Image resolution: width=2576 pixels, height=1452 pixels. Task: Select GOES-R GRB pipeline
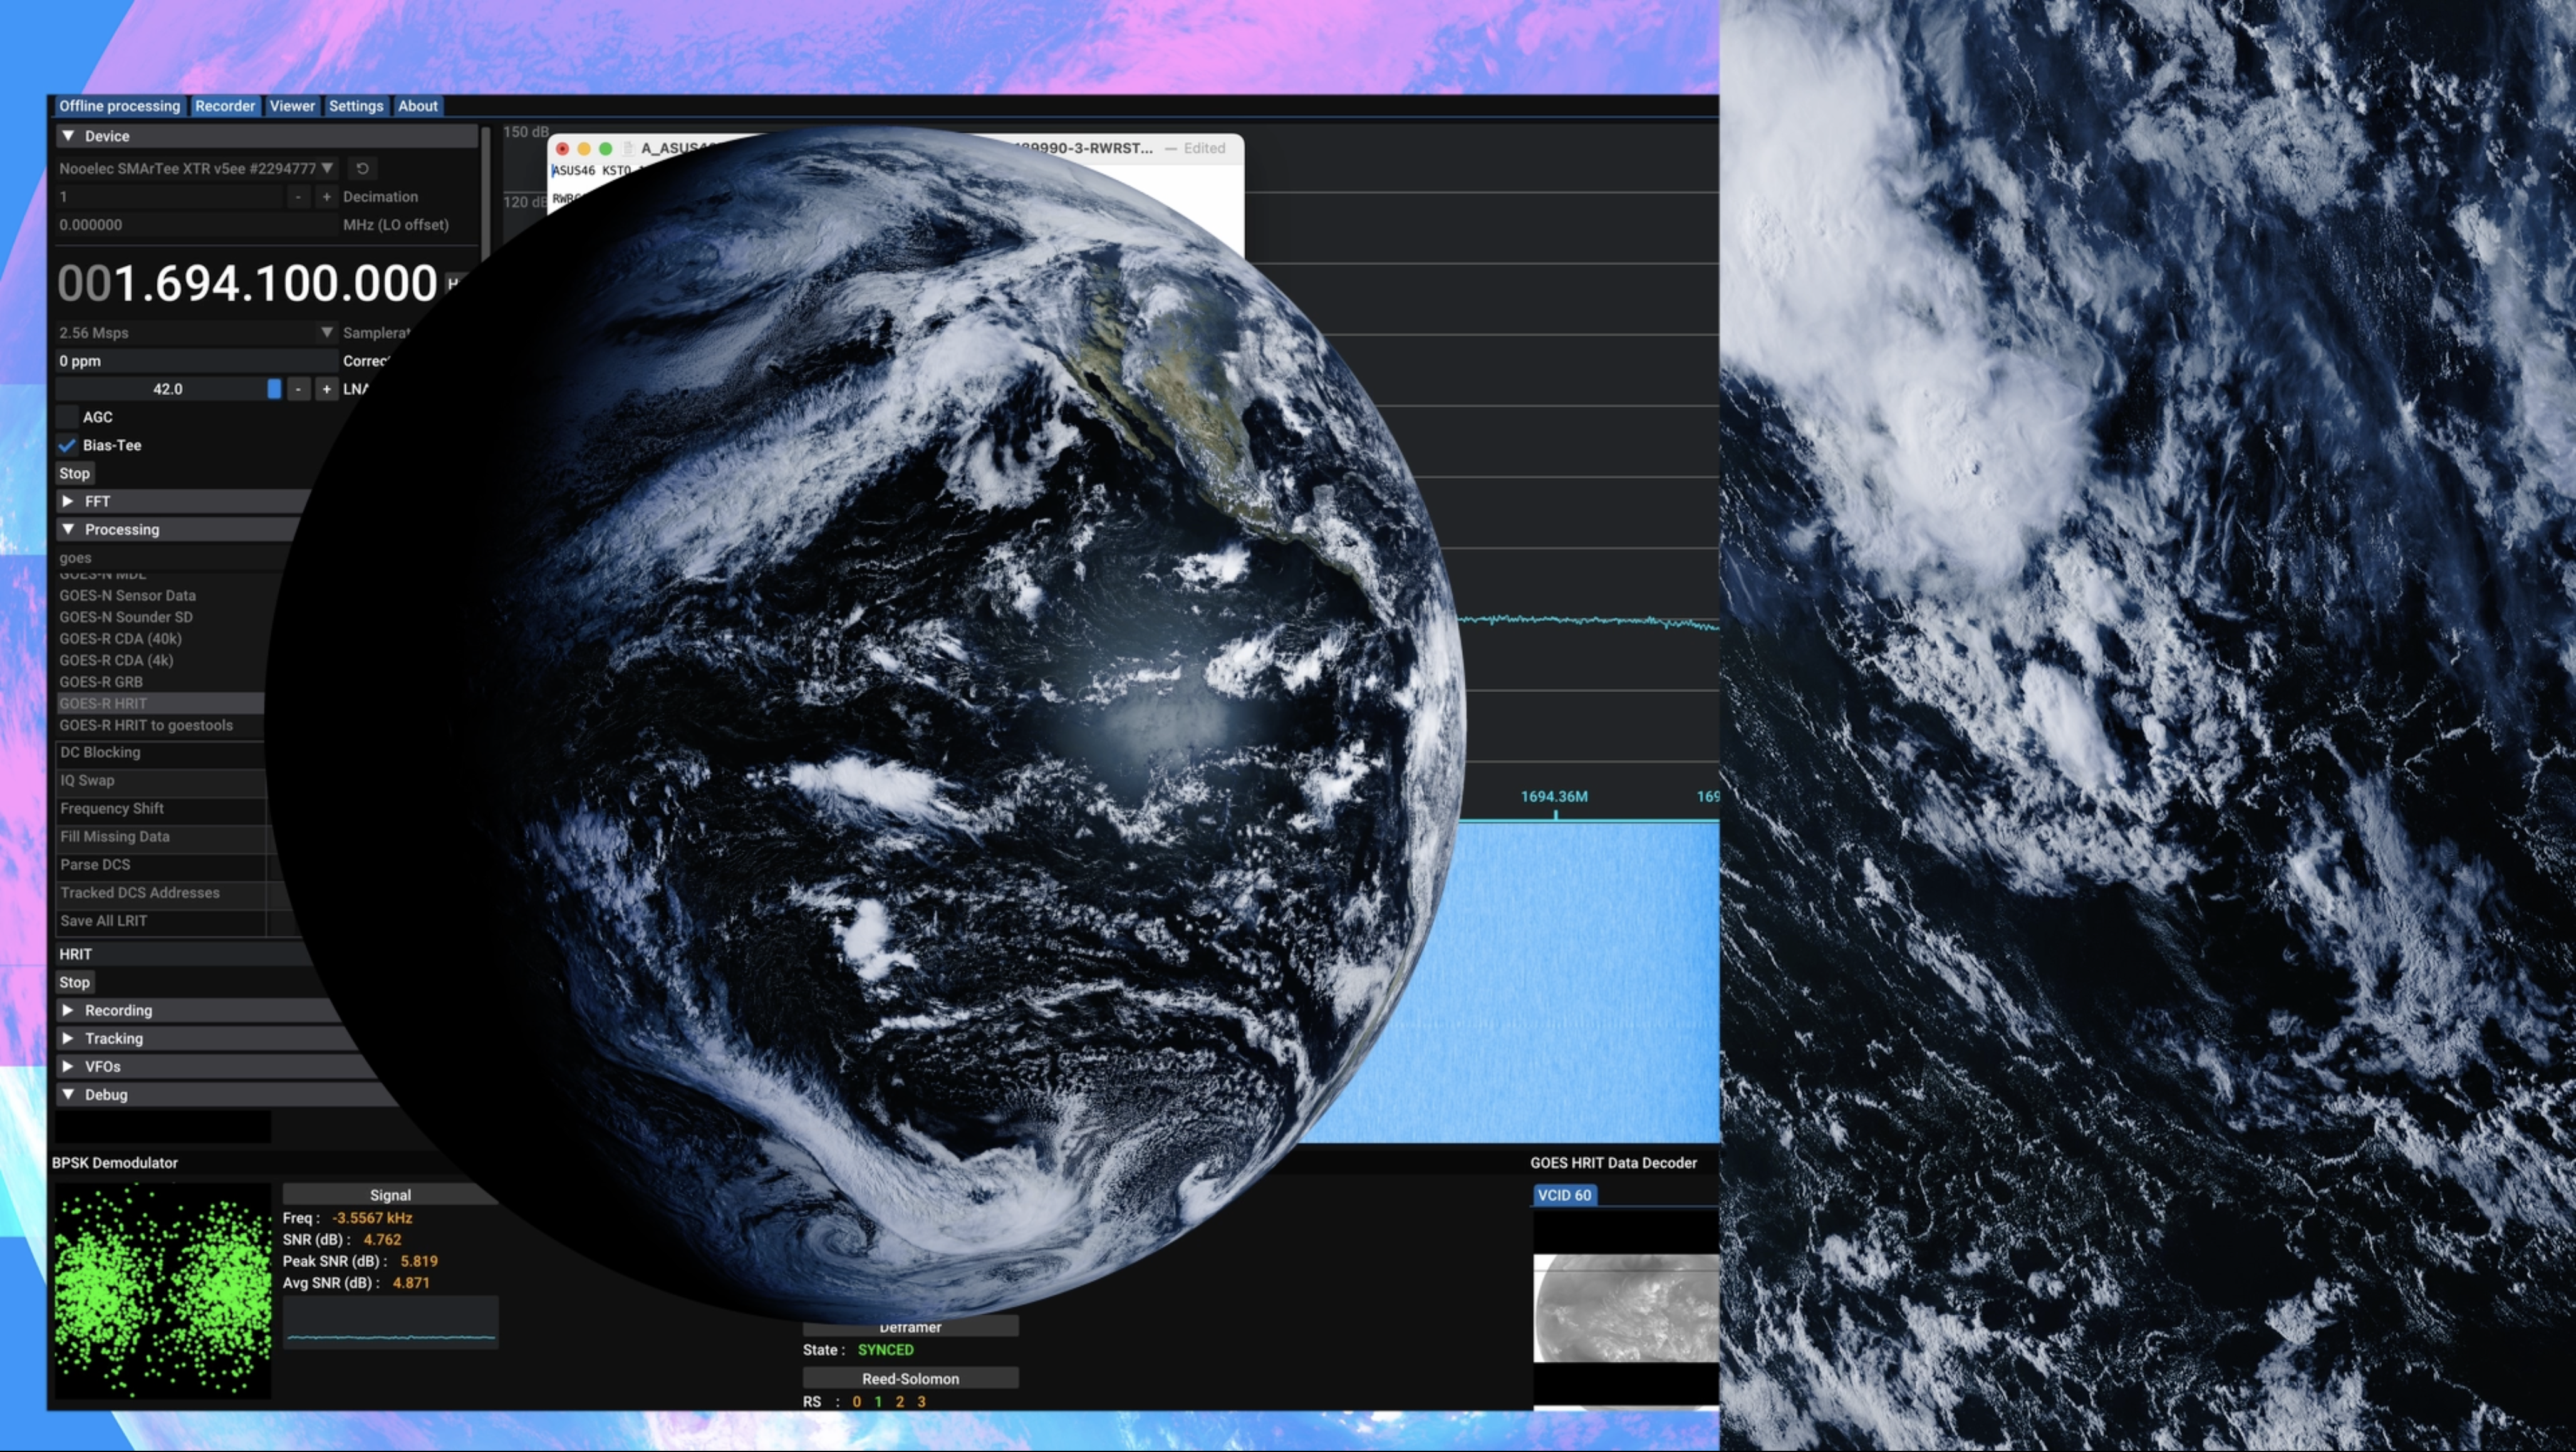(x=101, y=682)
